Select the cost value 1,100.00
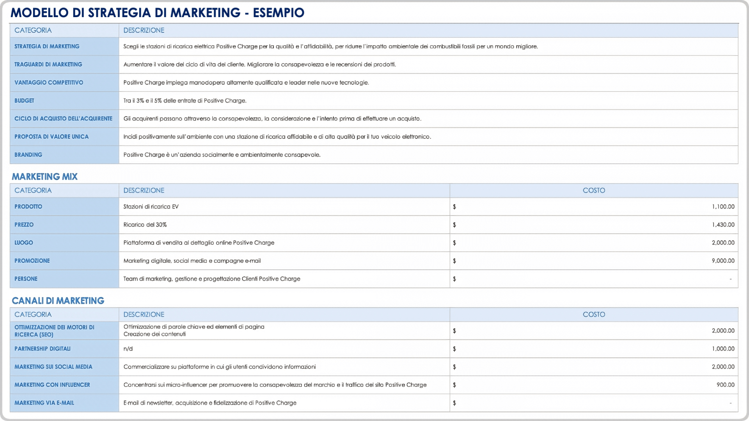 coord(723,207)
